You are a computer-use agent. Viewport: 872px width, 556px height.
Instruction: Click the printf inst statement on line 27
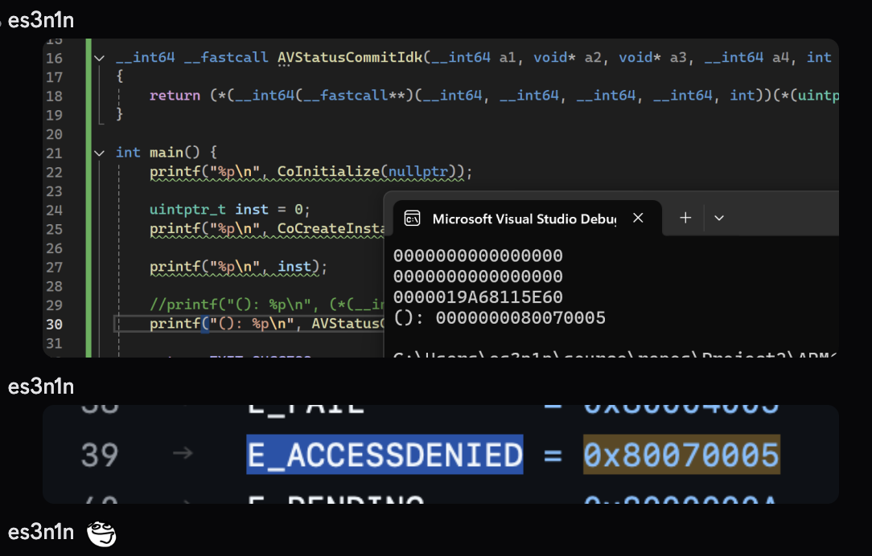click(x=238, y=267)
